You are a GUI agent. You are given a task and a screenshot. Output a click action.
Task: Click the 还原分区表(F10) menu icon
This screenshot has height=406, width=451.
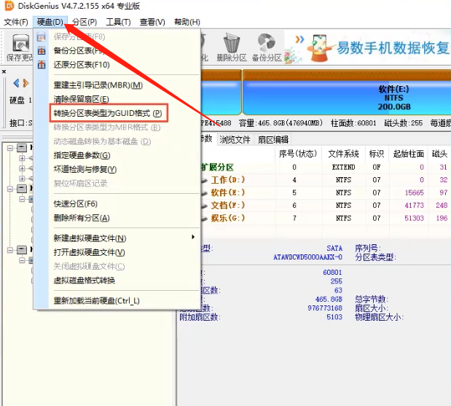pyautogui.click(x=41, y=64)
